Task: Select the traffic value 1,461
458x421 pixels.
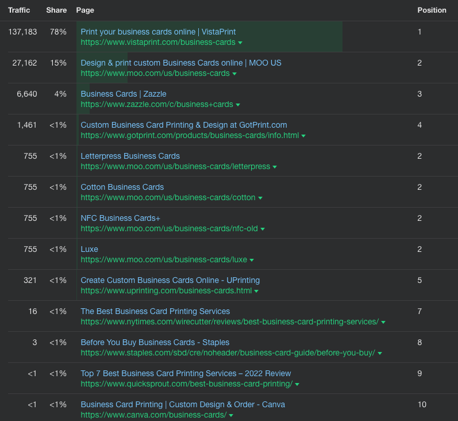Action: click(x=27, y=125)
